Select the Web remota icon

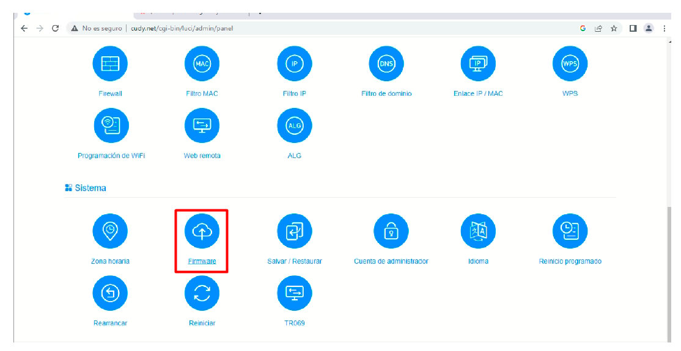coord(202,125)
